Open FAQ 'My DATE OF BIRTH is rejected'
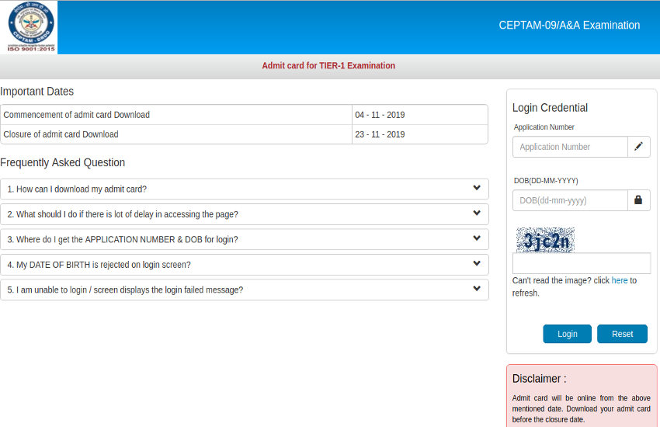Screen dimensions: 660x427 pos(99,265)
